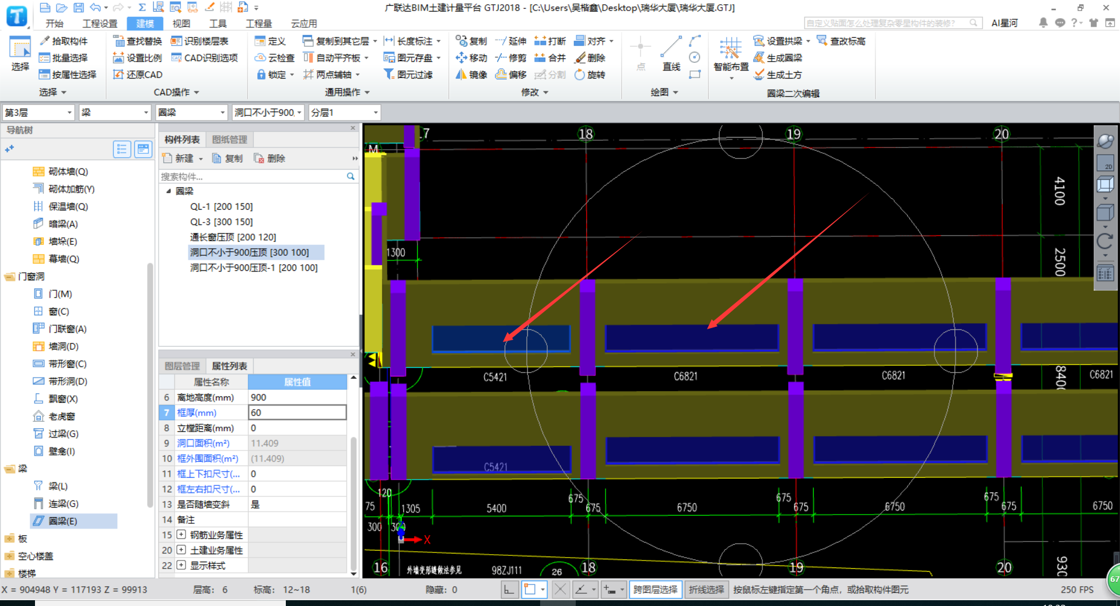The image size is (1120, 606).
Task: Toggle the X snap icon in status bar
Action: tap(560, 590)
